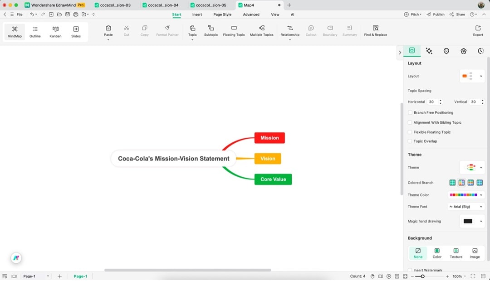Select the red Mission topic node

pos(269,138)
